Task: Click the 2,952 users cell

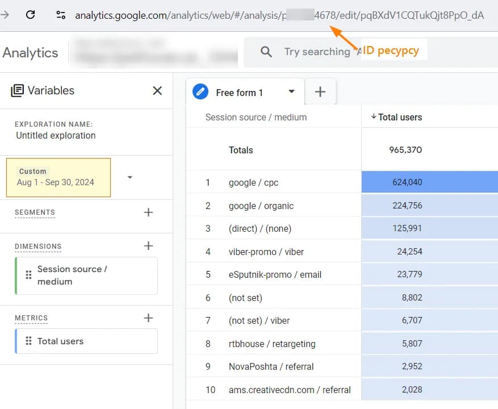Action: tap(429, 366)
